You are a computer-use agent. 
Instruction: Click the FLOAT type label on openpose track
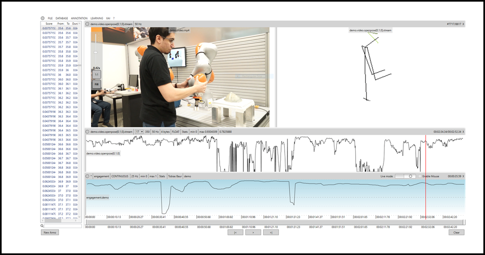[x=176, y=132]
